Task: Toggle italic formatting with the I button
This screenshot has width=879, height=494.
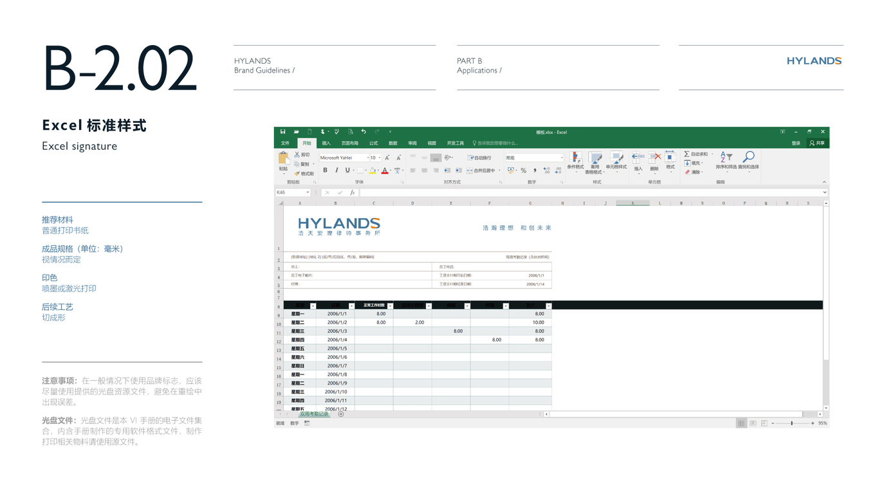Action: click(x=337, y=170)
